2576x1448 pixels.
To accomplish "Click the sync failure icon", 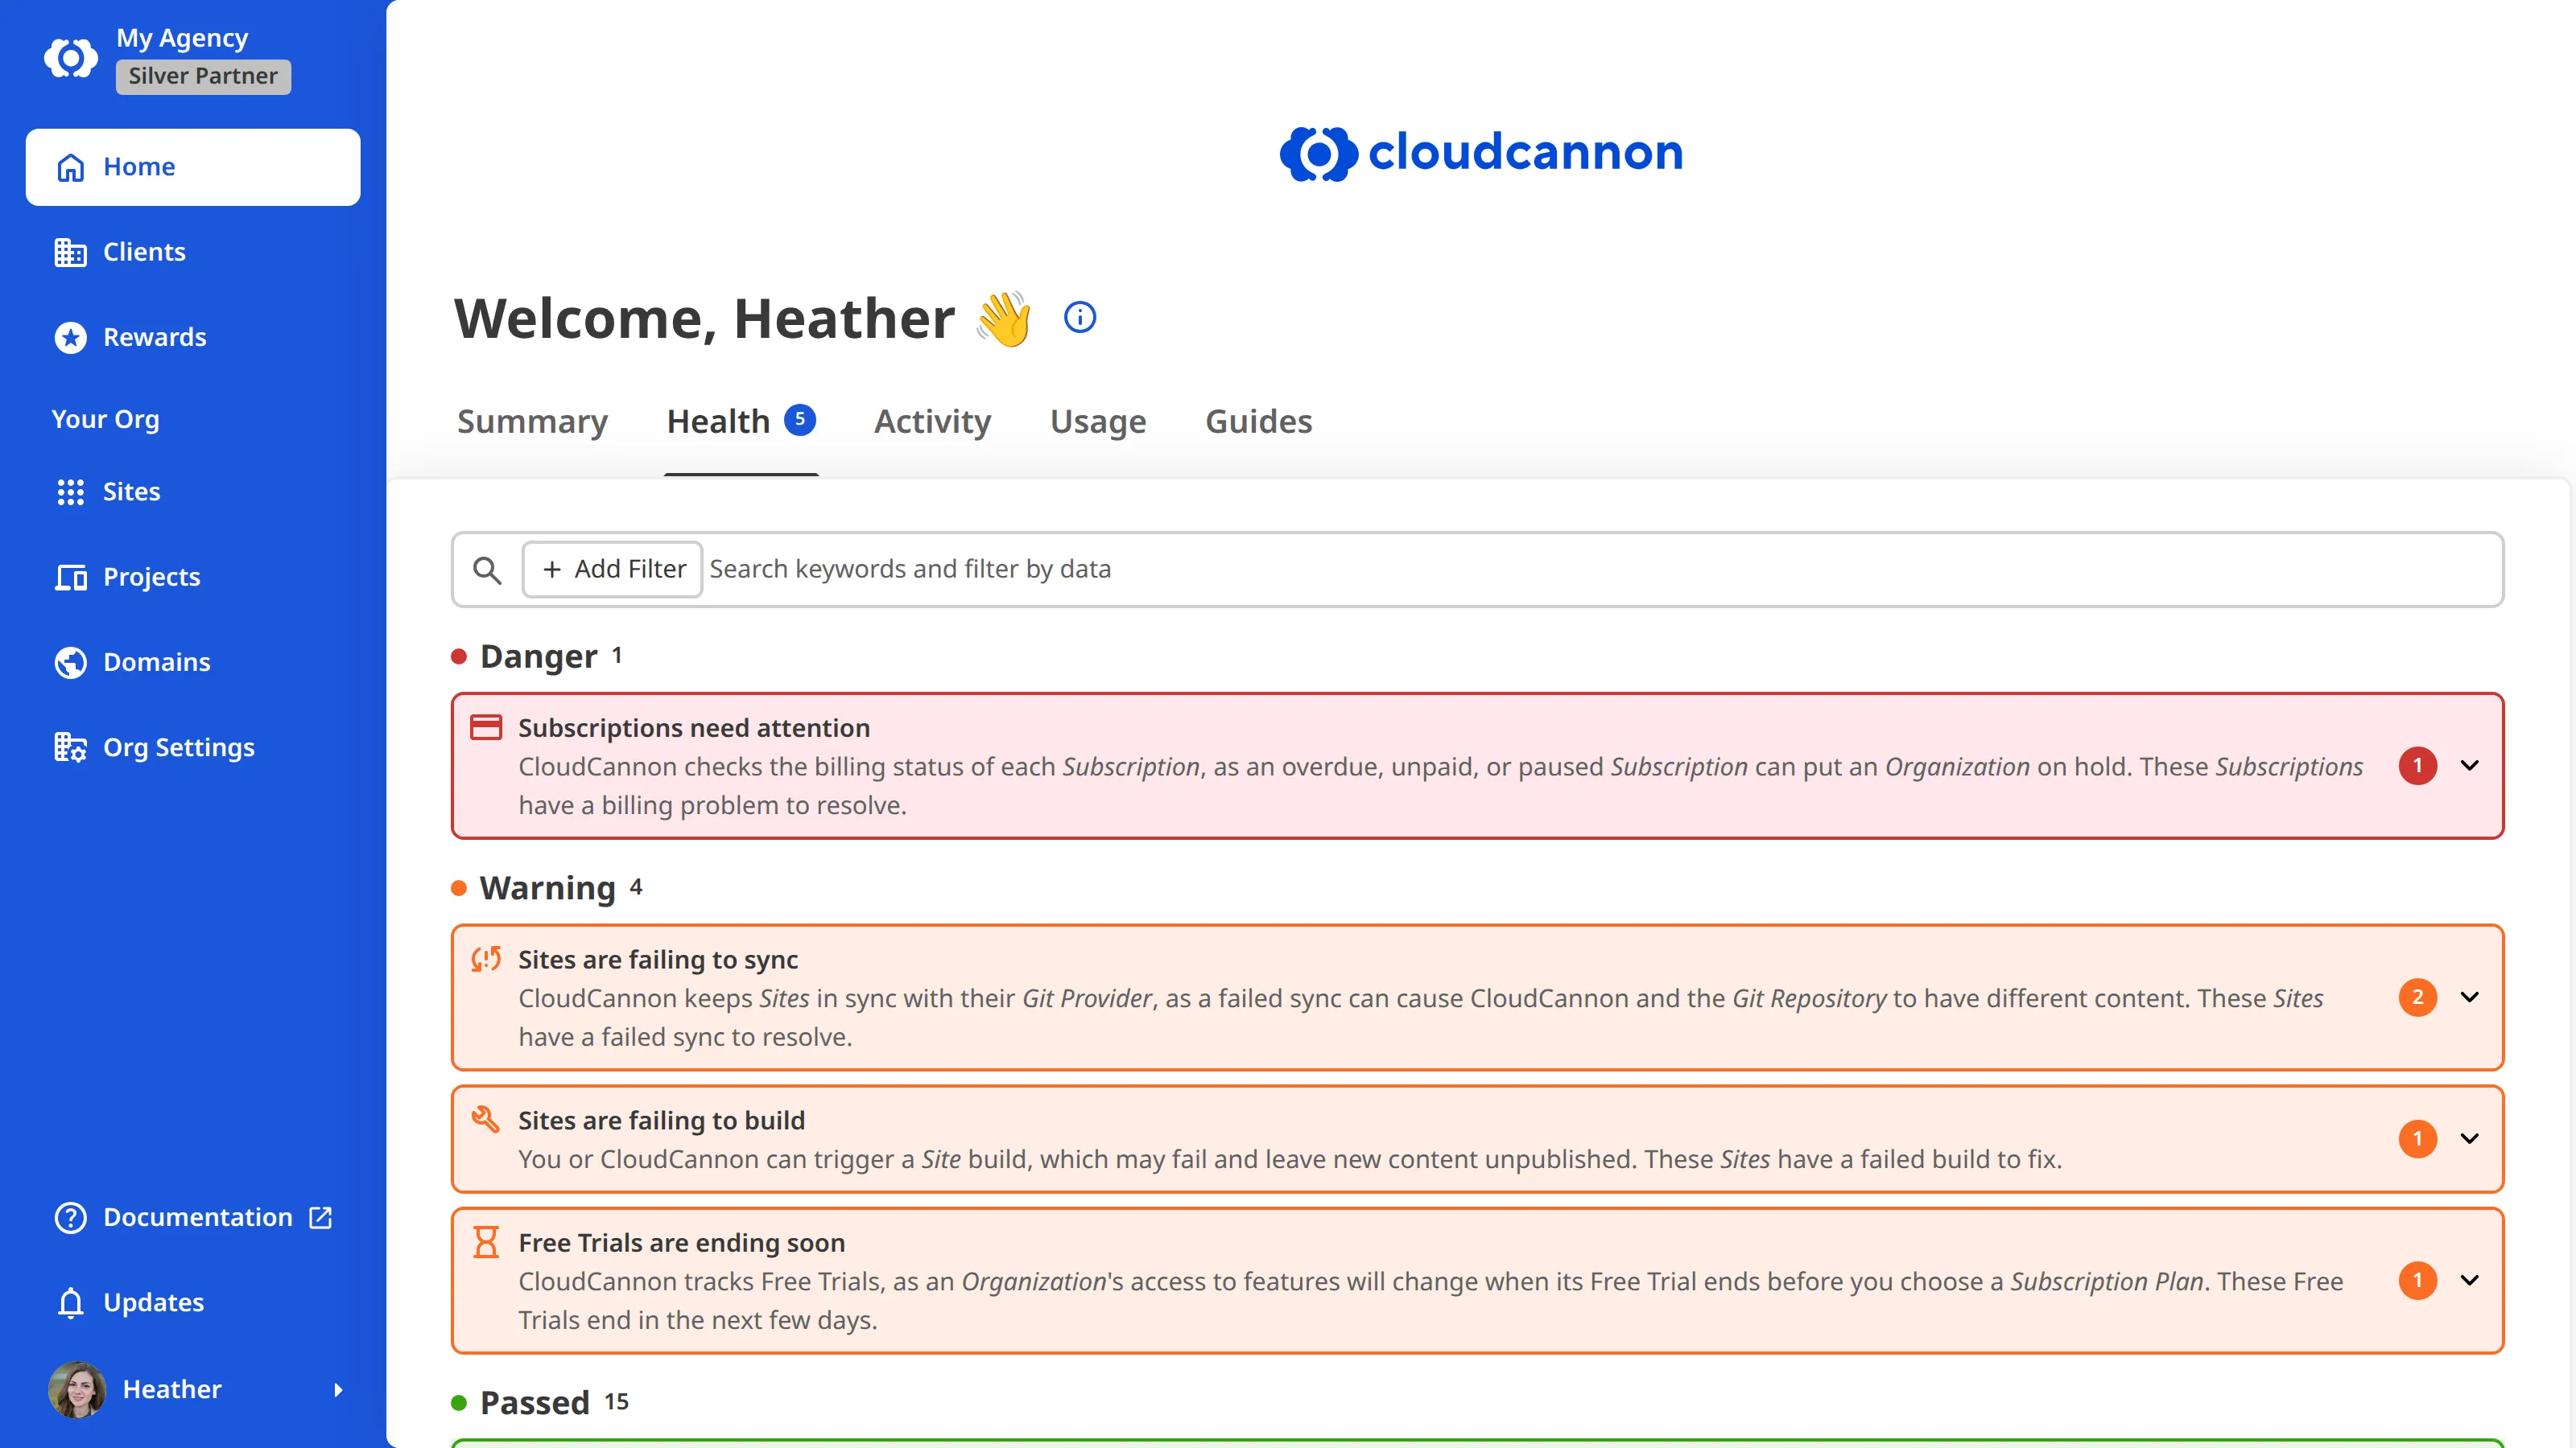I will tap(486, 960).
